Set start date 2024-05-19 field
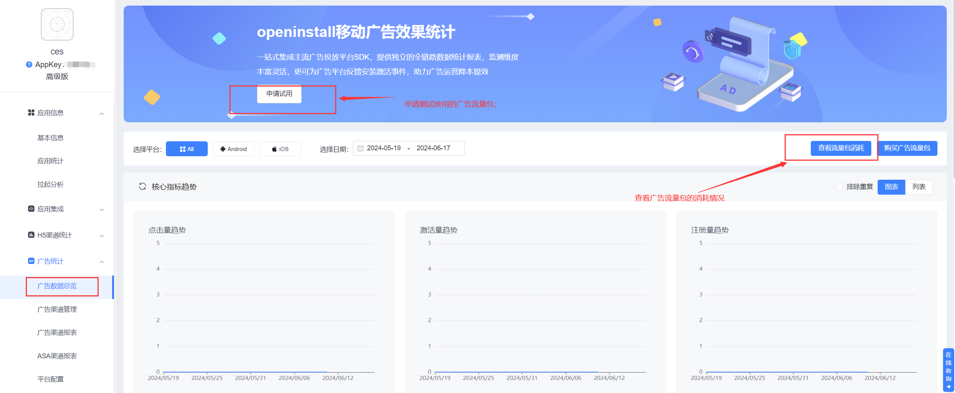The height and width of the screenshot is (393, 955). pos(384,148)
